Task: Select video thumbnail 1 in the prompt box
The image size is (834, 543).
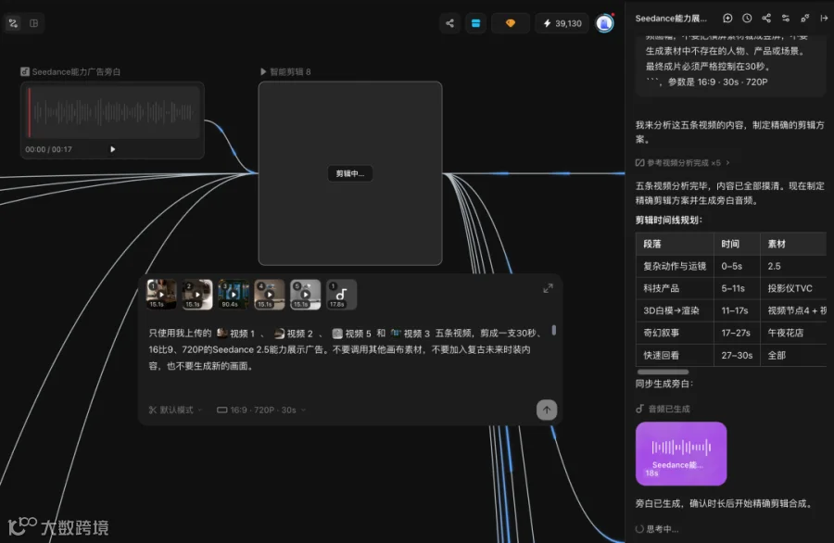Action: pos(161,294)
